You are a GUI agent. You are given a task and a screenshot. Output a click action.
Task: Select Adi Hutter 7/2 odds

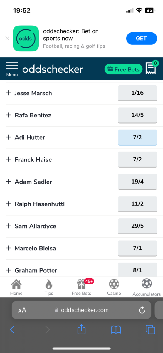tap(137, 137)
